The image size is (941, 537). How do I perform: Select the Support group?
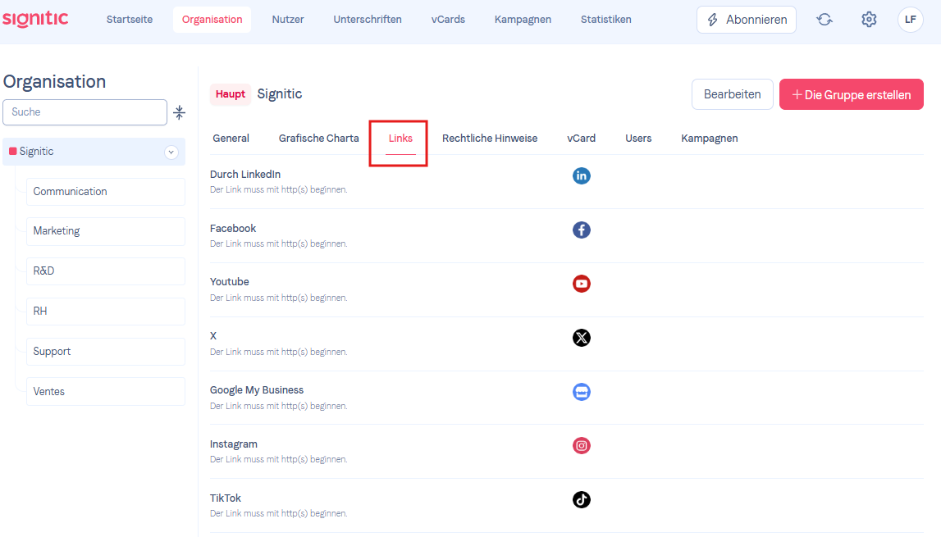tap(106, 352)
